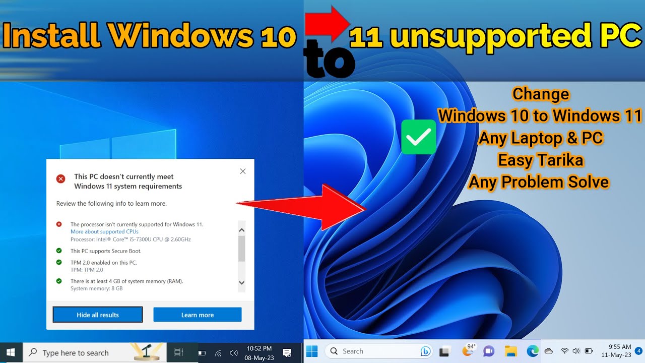Launch the Teams Chat taskbar icon
645x363 pixels.
489,351
